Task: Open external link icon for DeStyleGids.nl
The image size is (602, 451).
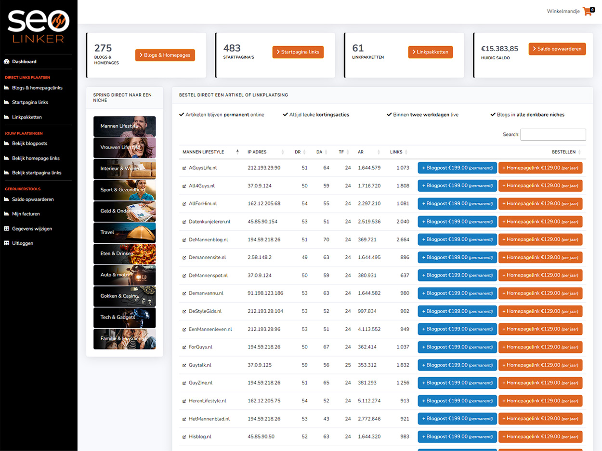Action: pos(184,312)
